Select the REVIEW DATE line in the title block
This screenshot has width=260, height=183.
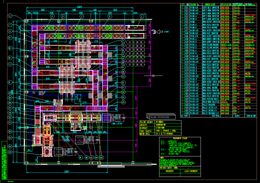pyautogui.click(x=180, y=168)
